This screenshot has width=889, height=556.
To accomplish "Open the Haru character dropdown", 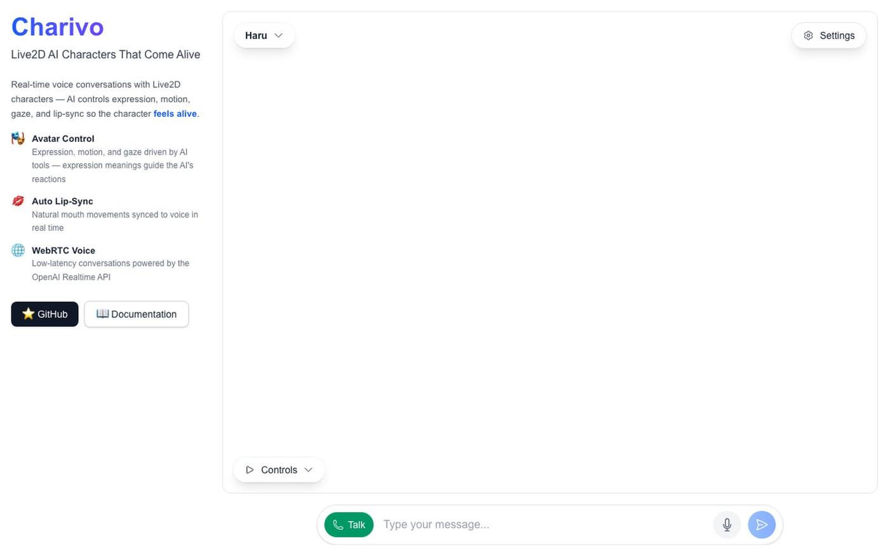I will pyautogui.click(x=264, y=36).
